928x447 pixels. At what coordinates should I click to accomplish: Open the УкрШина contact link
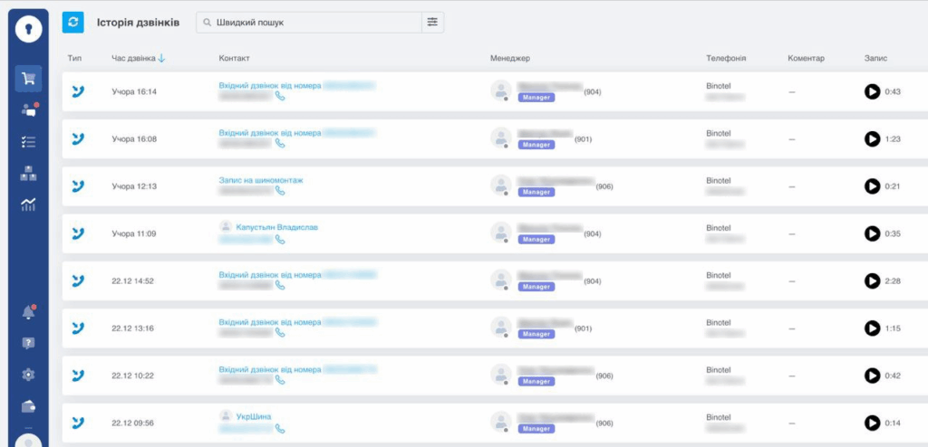(253, 416)
